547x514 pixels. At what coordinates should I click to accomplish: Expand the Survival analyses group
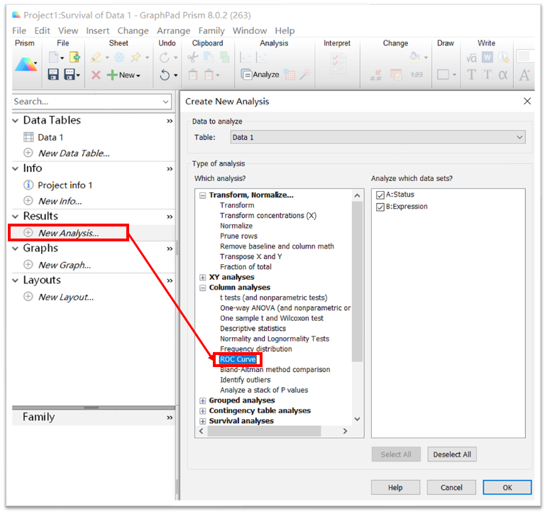[x=203, y=422]
